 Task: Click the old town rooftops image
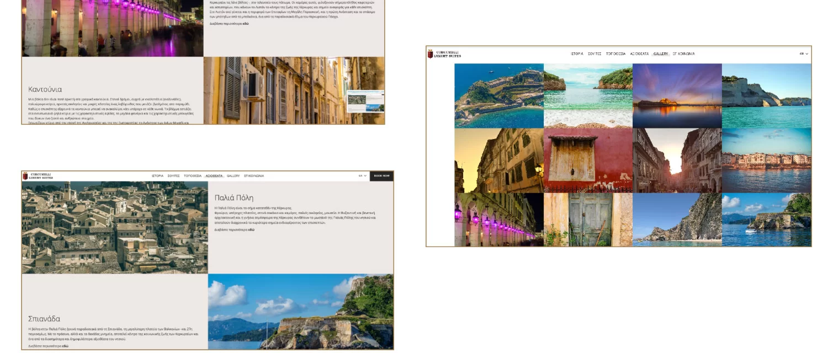[x=115, y=227]
